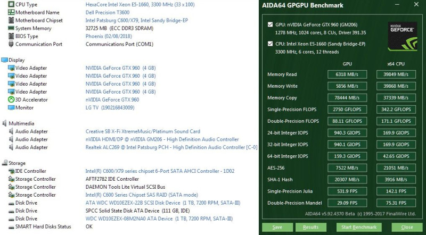The width and height of the screenshot is (426, 235).
Task: Click the Results button
Action: tap(311, 227)
